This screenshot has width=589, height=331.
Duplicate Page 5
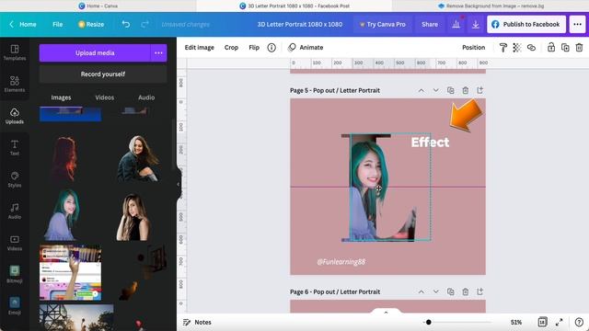(x=450, y=90)
